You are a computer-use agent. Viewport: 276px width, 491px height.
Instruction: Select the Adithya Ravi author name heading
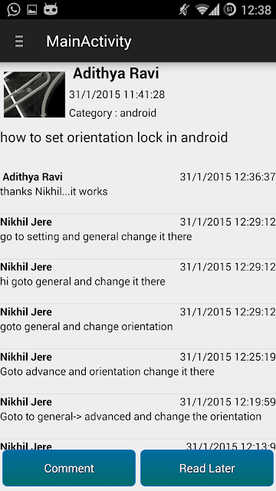[x=116, y=74]
